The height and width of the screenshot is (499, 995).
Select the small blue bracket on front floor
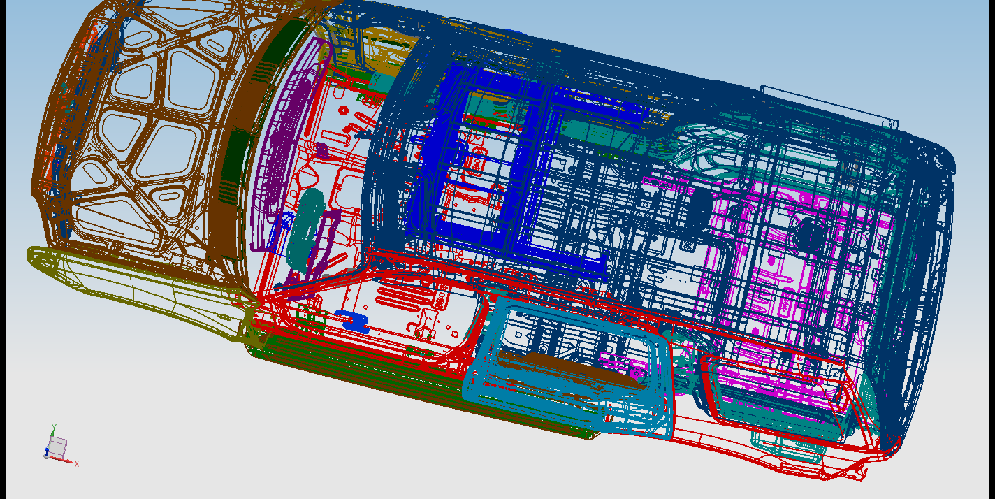352,320
